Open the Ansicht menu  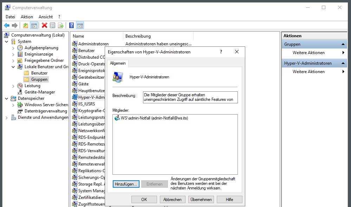point(46,17)
